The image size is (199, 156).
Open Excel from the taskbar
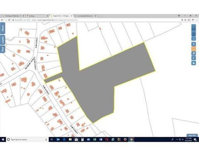coord(95,139)
